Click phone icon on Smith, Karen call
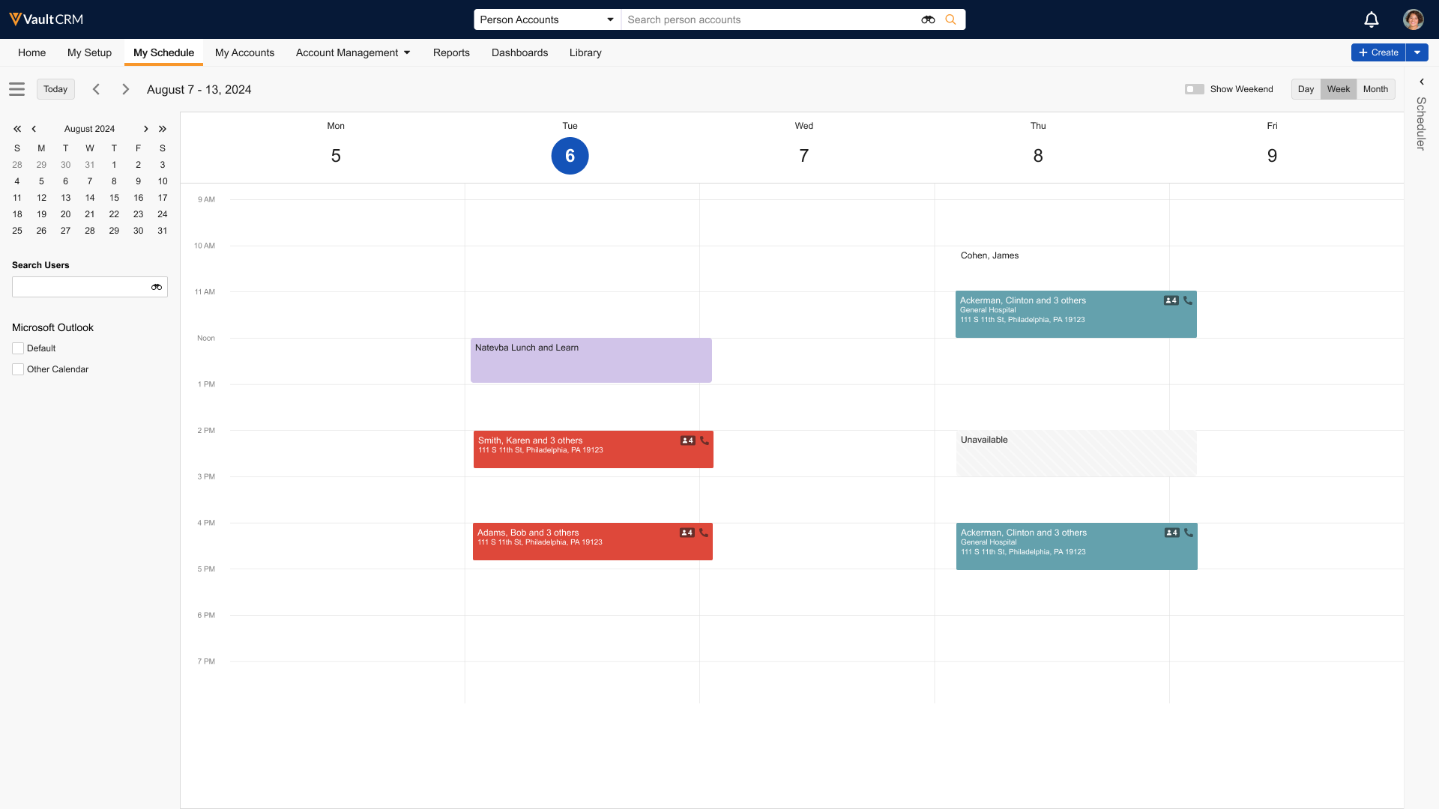 [704, 440]
